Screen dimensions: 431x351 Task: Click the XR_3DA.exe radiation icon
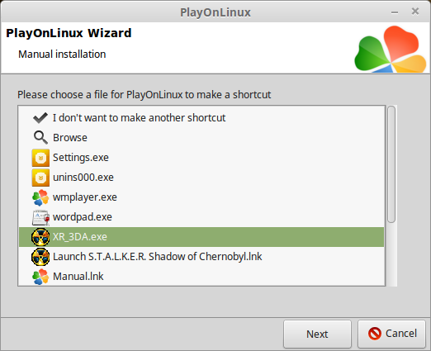(40, 237)
